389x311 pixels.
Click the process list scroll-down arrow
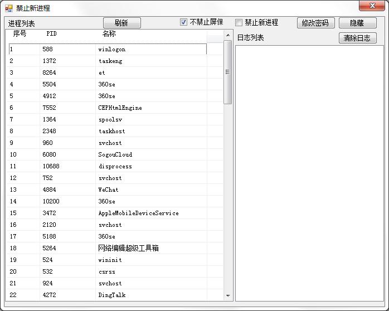228,295
